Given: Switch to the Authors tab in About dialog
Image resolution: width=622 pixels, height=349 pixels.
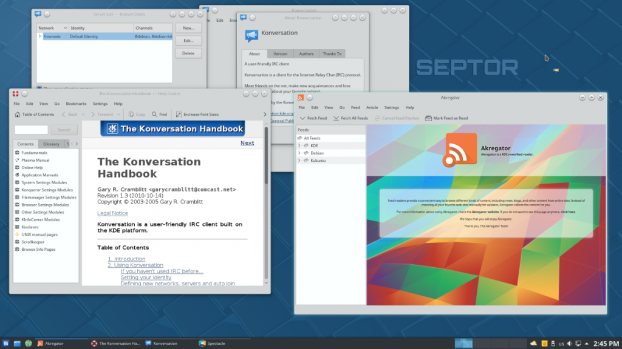Looking at the screenshot, I should (x=306, y=54).
